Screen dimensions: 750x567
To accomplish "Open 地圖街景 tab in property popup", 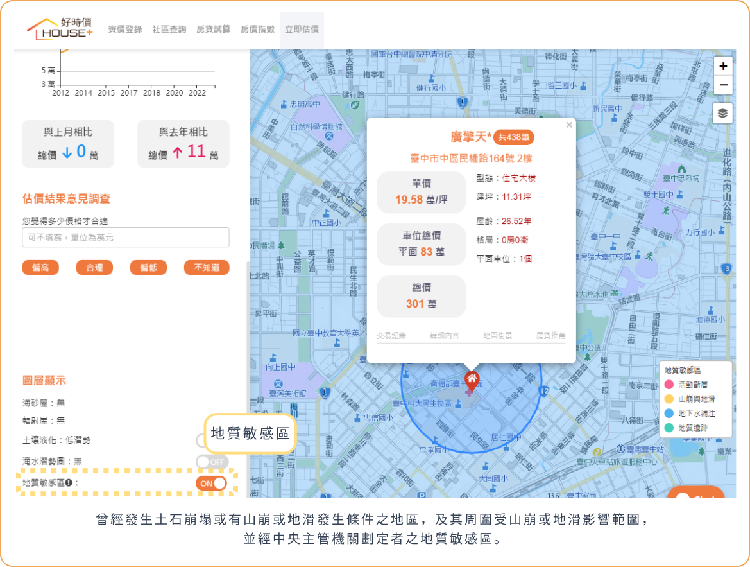I will click(x=497, y=335).
